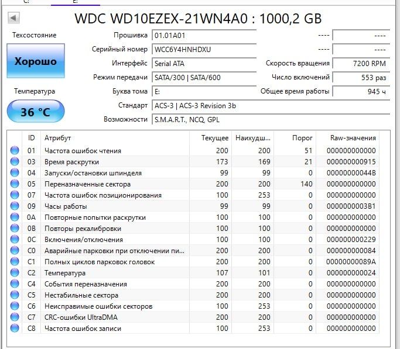Select the CRC-ошибки UltraDMA attribute text
The image size is (400, 349).
tap(81, 317)
